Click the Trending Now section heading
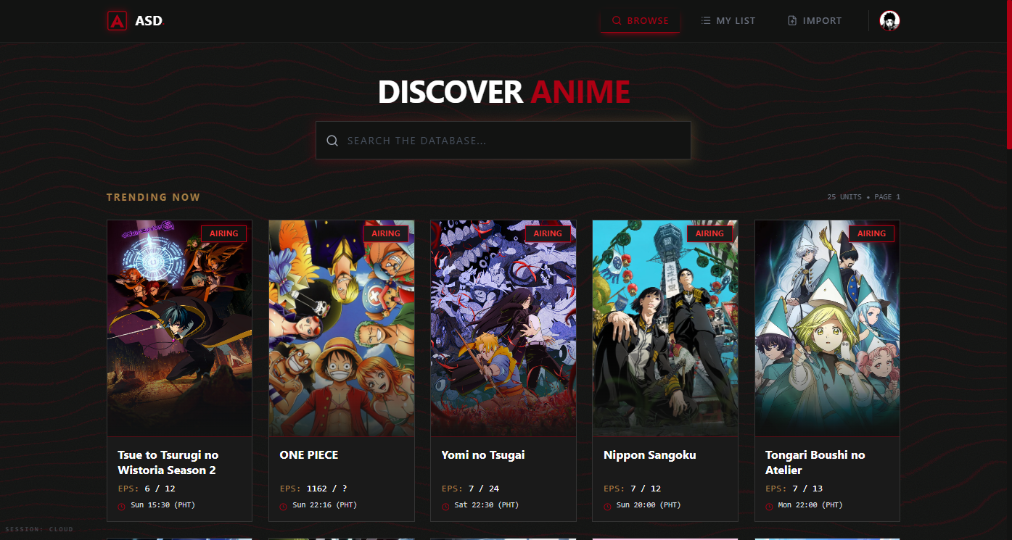The image size is (1012, 540). tap(153, 197)
